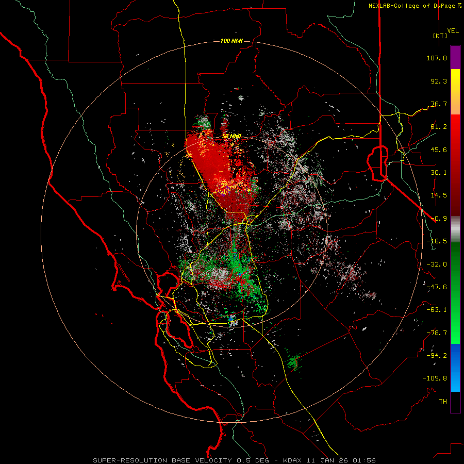Select the 14.5 velocity scale value

[x=439, y=195]
